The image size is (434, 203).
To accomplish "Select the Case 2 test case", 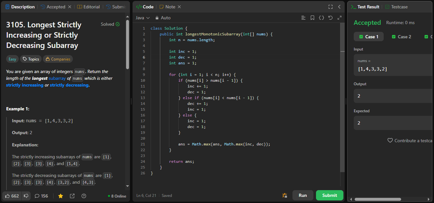I will [x=401, y=37].
